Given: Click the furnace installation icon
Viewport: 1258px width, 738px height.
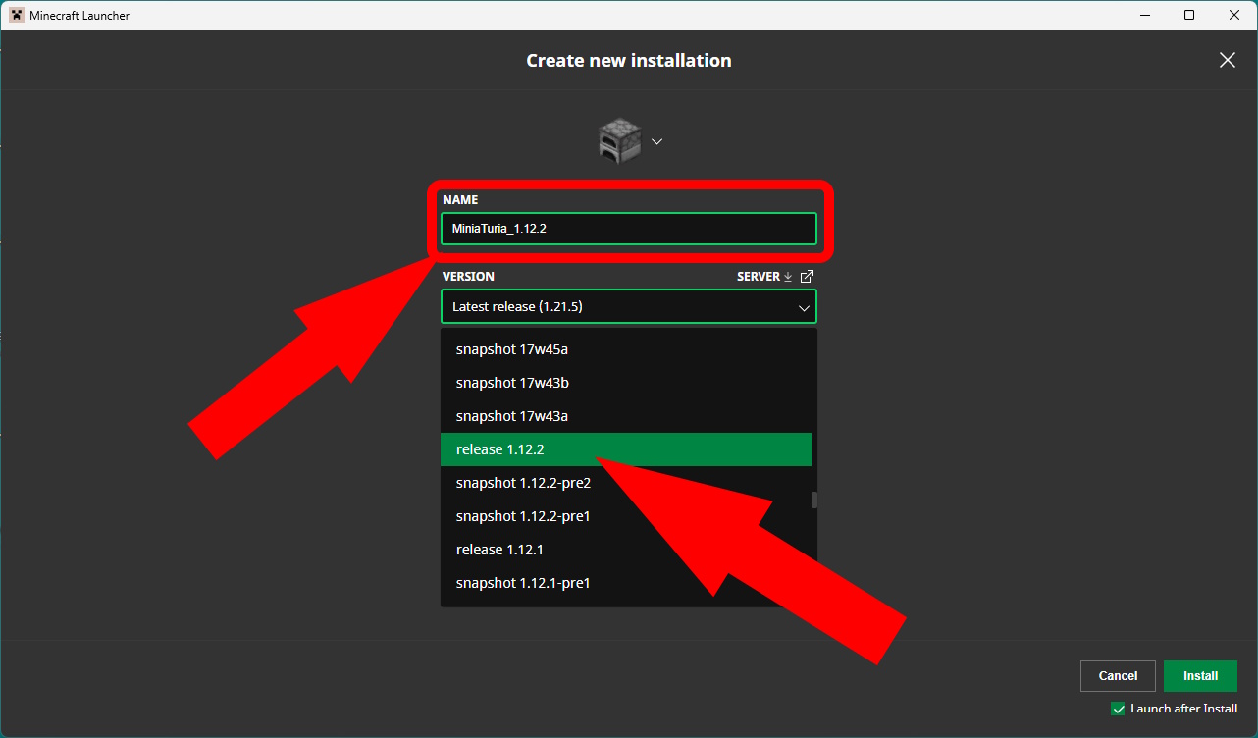Looking at the screenshot, I should click(619, 141).
